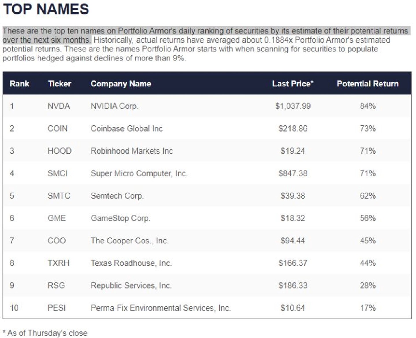Click the 84% potential return value
The height and width of the screenshot is (338, 416).
point(368,106)
